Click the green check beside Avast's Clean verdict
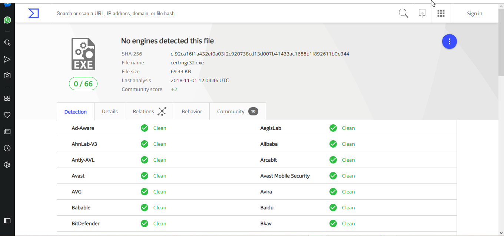504x236 pixels. click(x=145, y=176)
